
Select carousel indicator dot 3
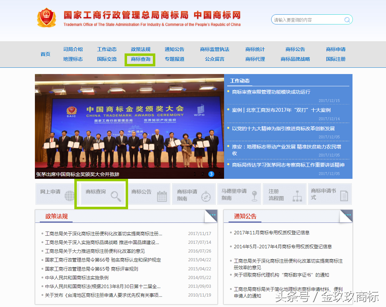pyautogui.click(x=211, y=174)
